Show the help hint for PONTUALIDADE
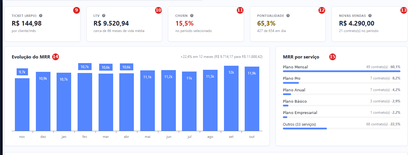Screen dimensions: 408x155 coord(288,16)
